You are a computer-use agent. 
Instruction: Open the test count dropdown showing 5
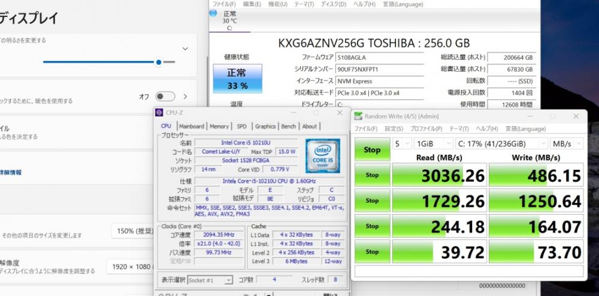click(x=402, y=144)
